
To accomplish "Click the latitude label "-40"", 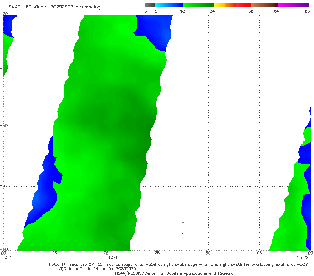I will 4,249.
